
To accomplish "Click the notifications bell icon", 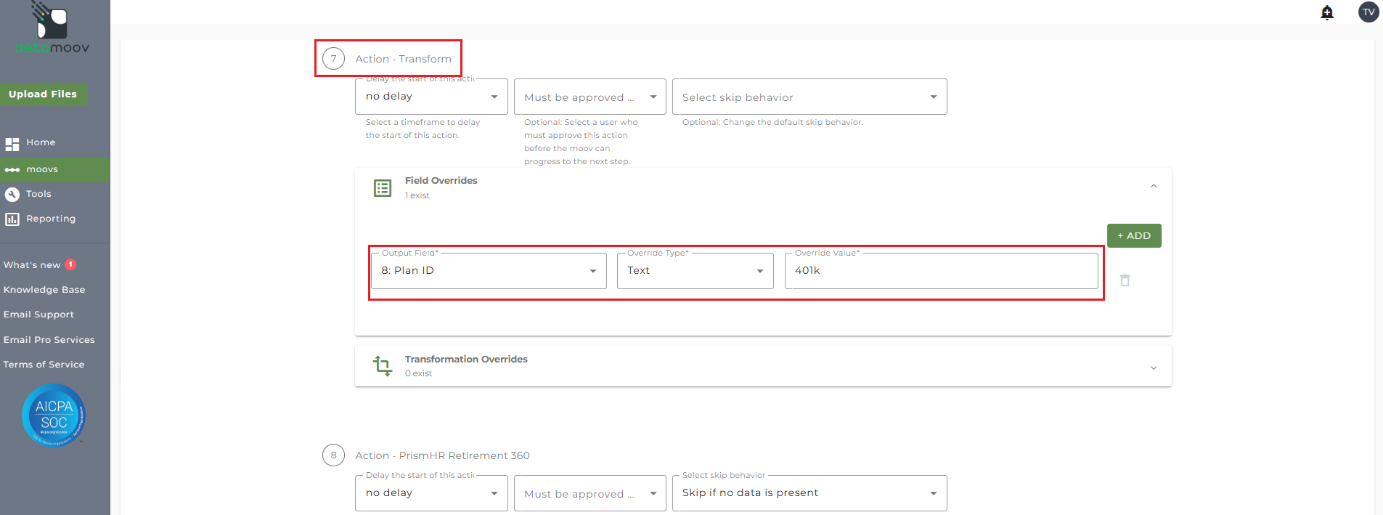I will tap(1327, 12).
